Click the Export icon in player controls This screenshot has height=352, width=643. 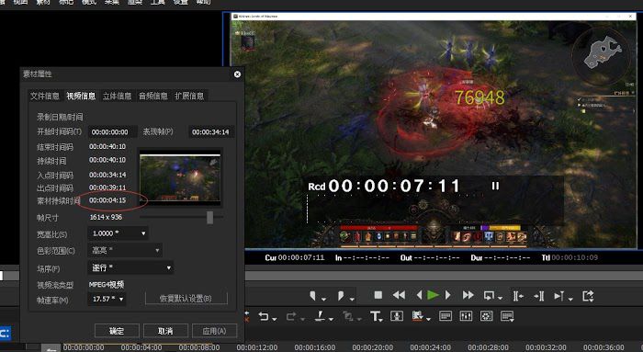[x=588, y=296]
